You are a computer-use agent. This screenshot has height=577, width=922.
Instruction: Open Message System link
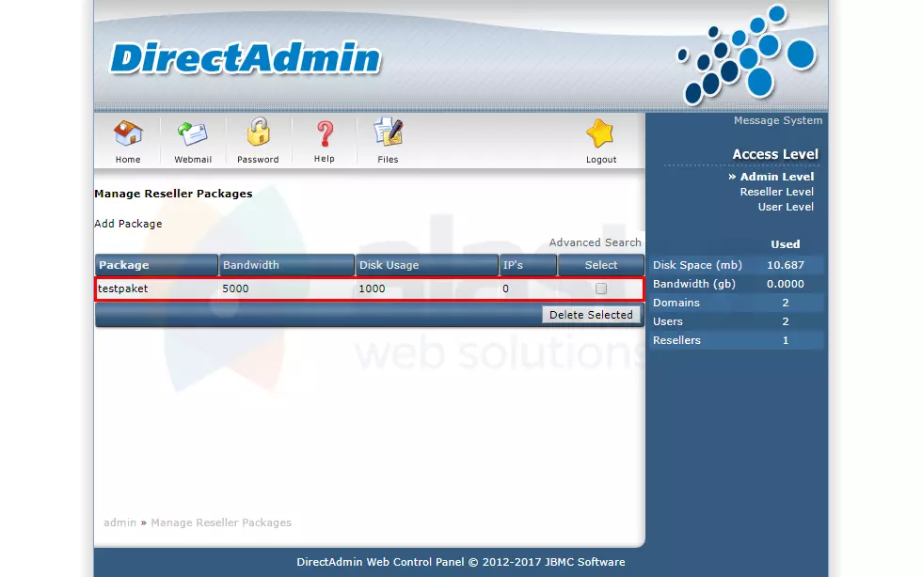tap(778, 120)
